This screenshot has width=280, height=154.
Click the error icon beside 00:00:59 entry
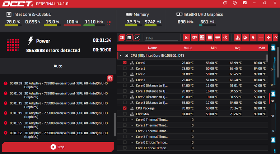(x=5, y=83)
